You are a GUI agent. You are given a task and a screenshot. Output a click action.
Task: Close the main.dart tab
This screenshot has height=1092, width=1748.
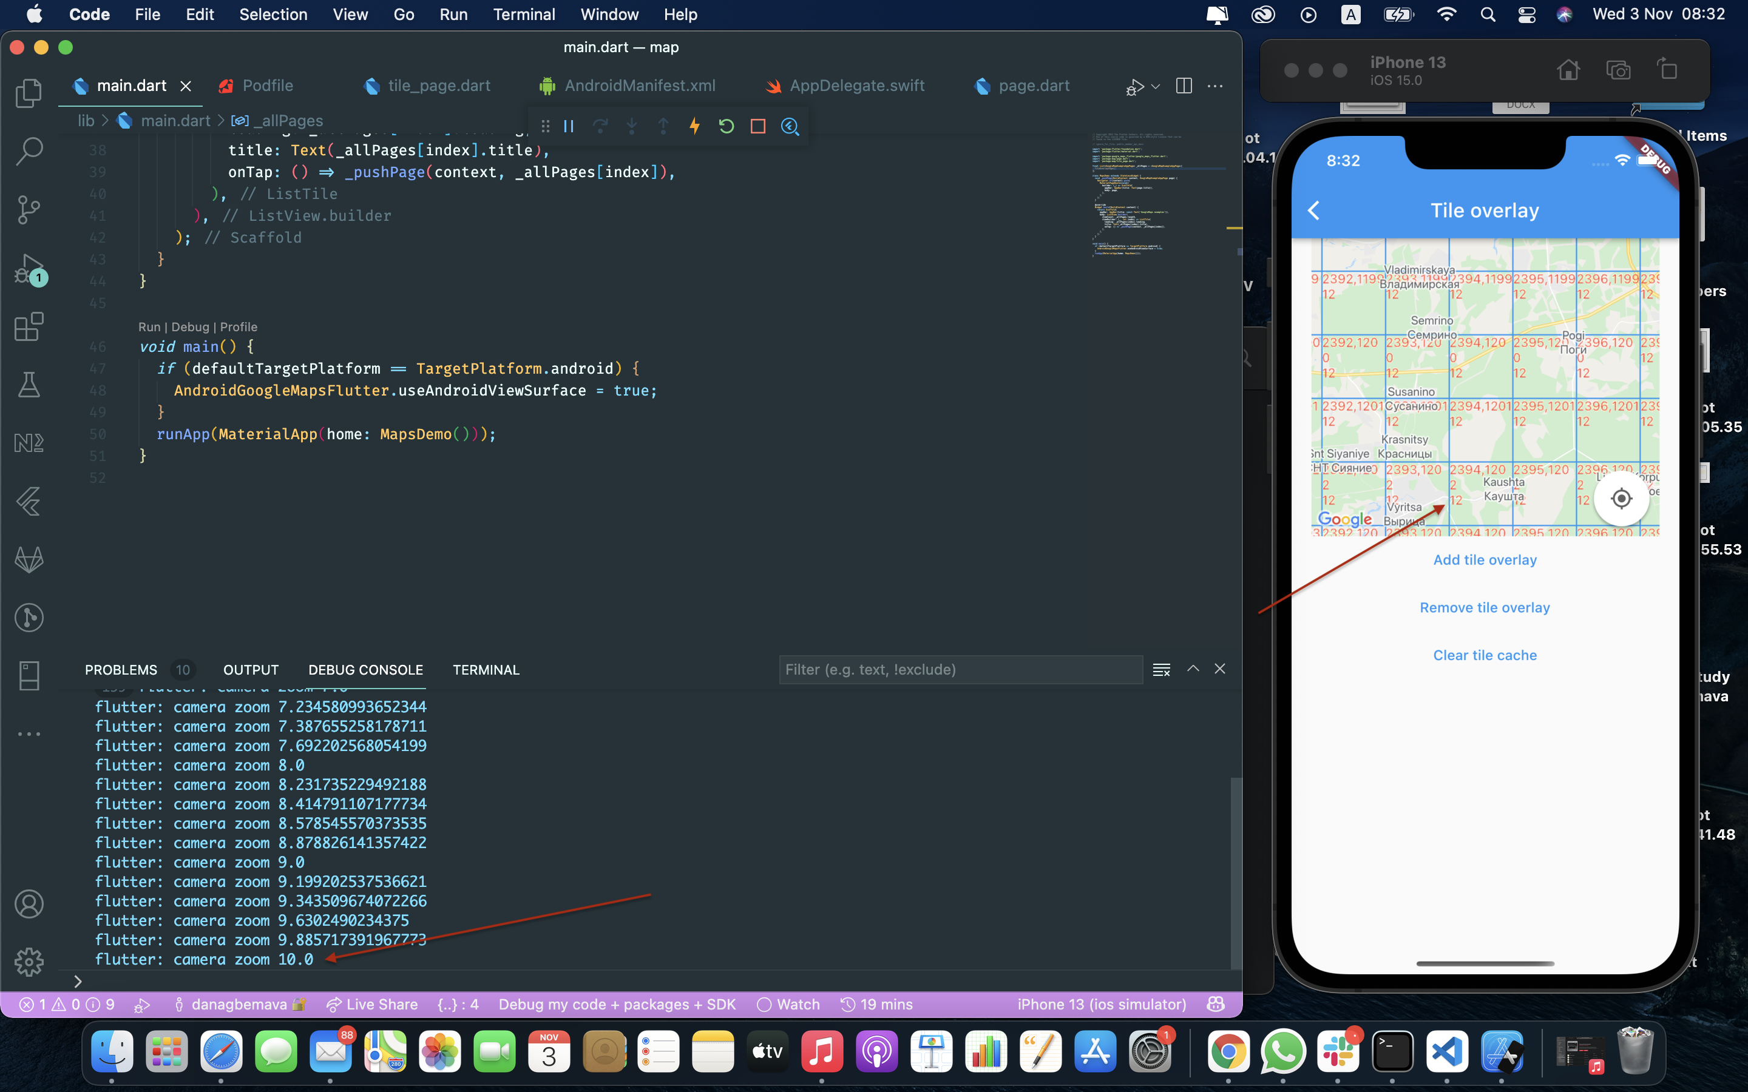click(x=186, y=86)
